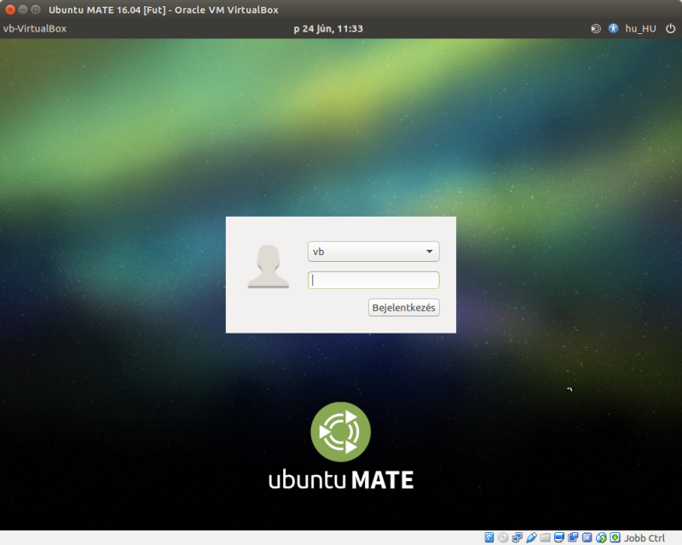Screen dimensions: 682x545
Task: Click the VirtualBox hard disk activity icon
Action: coord(488,537)
